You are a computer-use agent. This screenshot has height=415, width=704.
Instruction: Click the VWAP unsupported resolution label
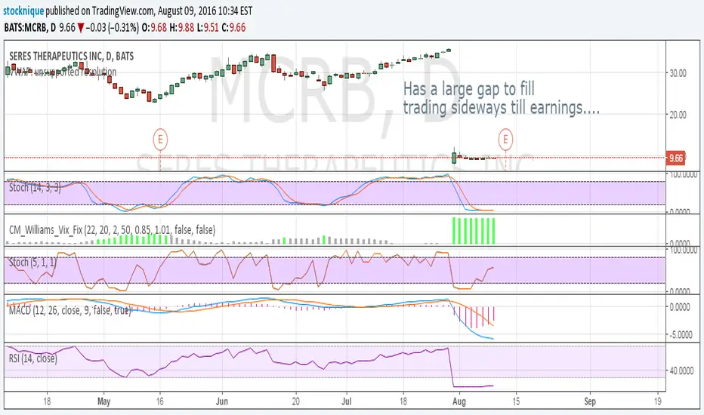pos(63,72)
